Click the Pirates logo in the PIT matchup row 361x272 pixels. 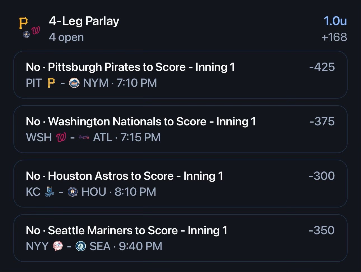pos(51,83)
